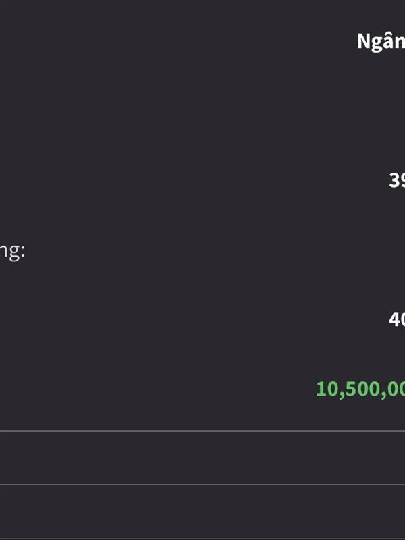Click the upper horizontal divider line
Image resolution: width=405 pixels, height=540 pixels.
(202, 431)
